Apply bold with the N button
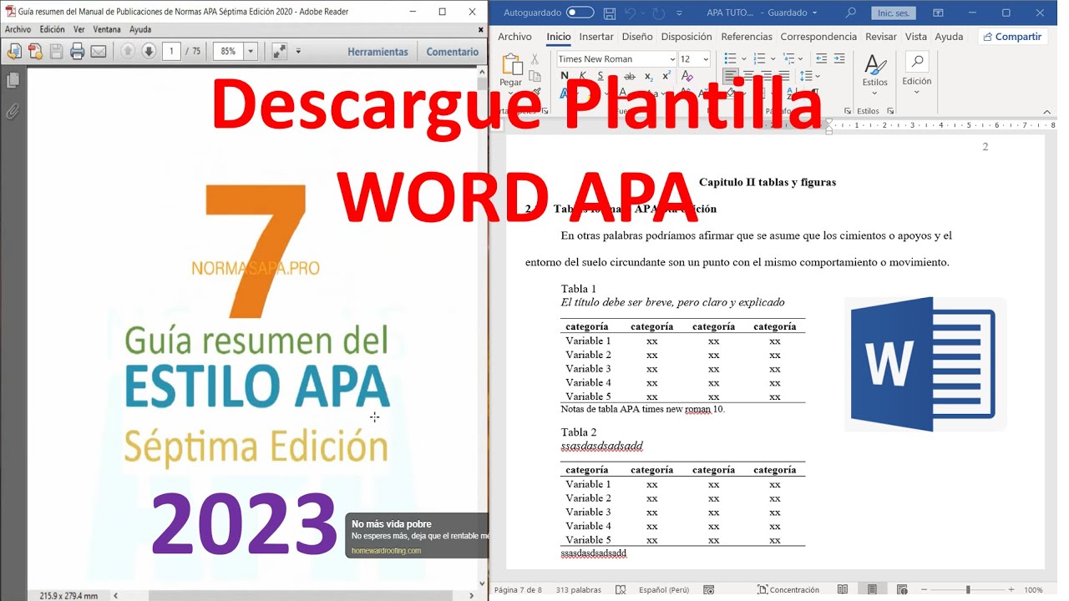This screenshot has width=1069, height=601. pos(565,76)
